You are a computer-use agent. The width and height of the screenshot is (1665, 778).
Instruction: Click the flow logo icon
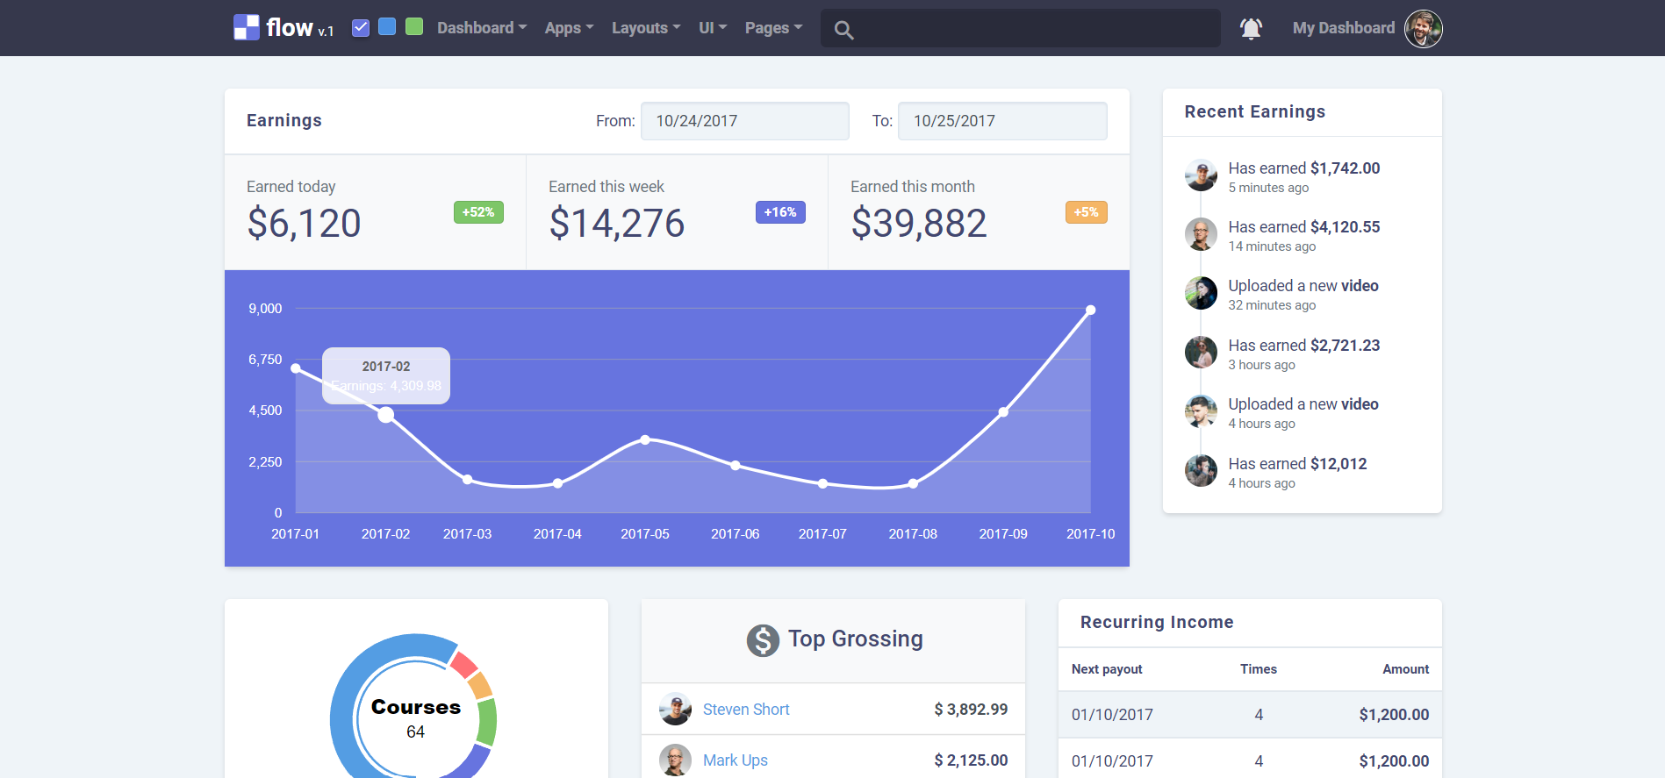[246, 28]
